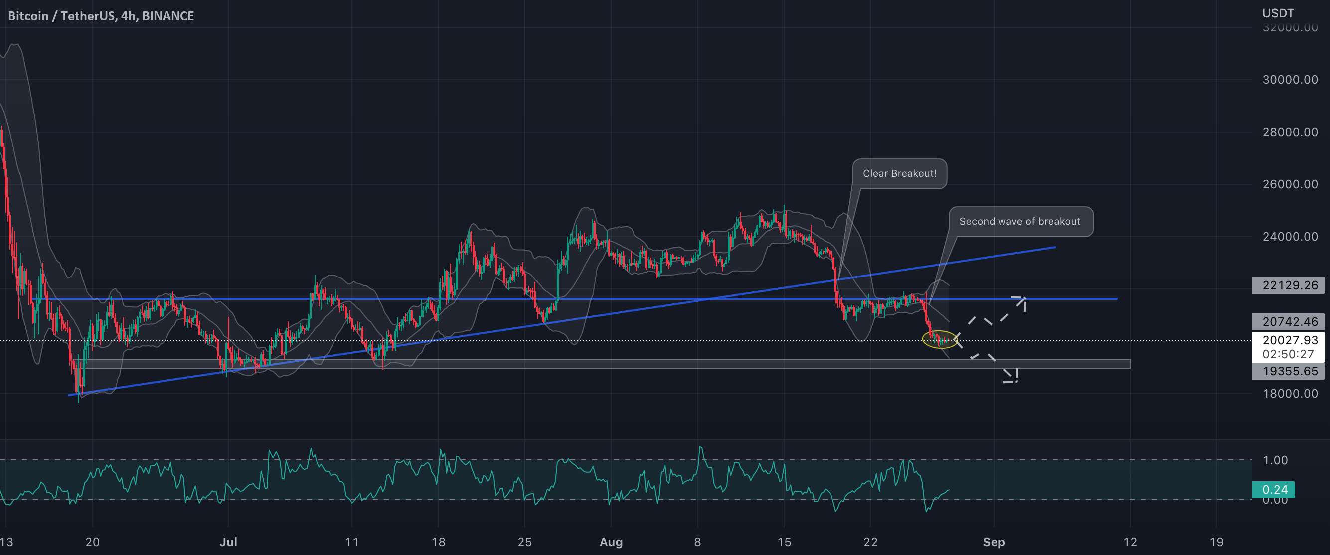Click the 'Jul' date axis label
Image resolution: width=1330 pixels, height=555 pixels.
pos(228,542)
